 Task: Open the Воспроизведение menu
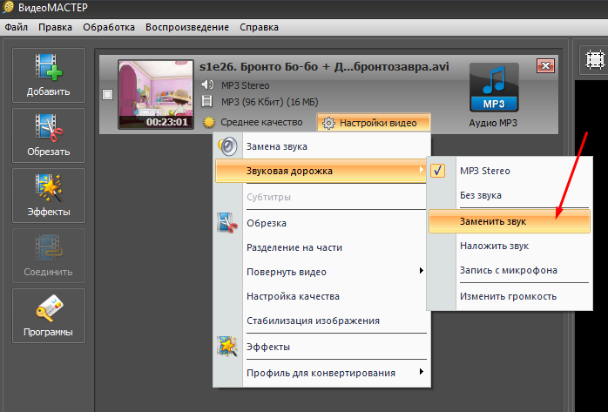tap(187, 27)
